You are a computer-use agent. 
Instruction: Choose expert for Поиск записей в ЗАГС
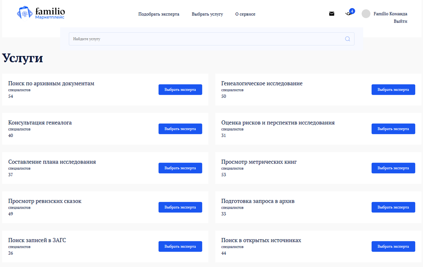click(x=180, y=246)
